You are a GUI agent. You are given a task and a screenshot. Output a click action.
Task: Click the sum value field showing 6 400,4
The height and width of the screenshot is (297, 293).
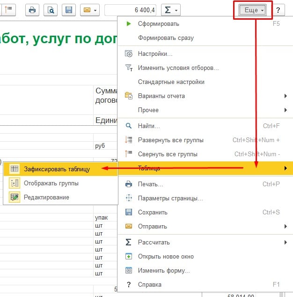click(x=130, y=9)
